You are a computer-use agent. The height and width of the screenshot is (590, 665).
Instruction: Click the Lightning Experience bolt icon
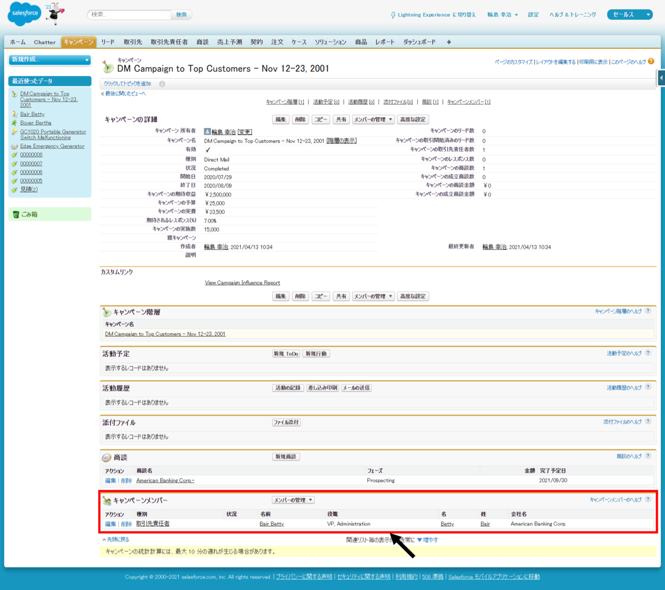point(393,15)
